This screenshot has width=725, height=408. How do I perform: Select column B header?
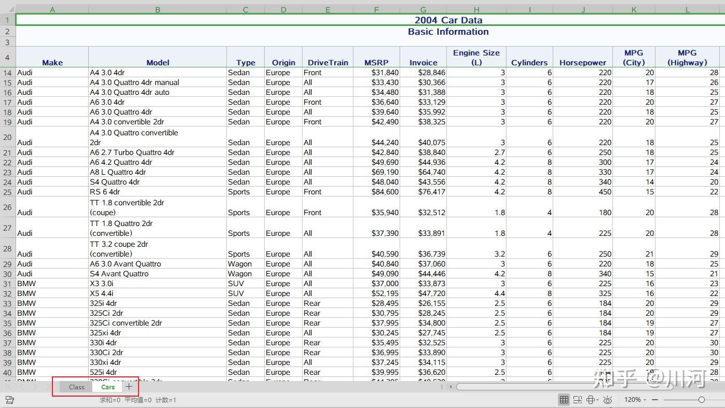pos(157,9)
